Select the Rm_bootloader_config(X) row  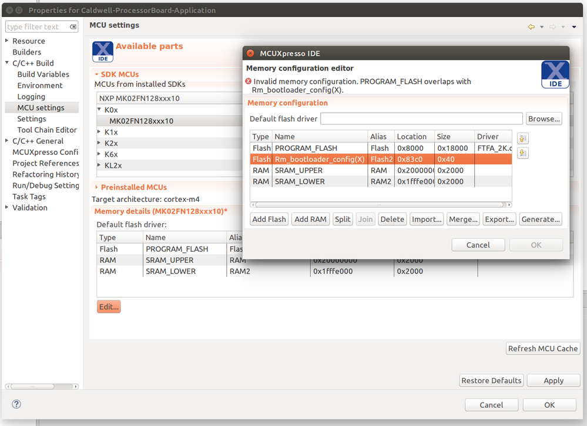pos(381,159)
